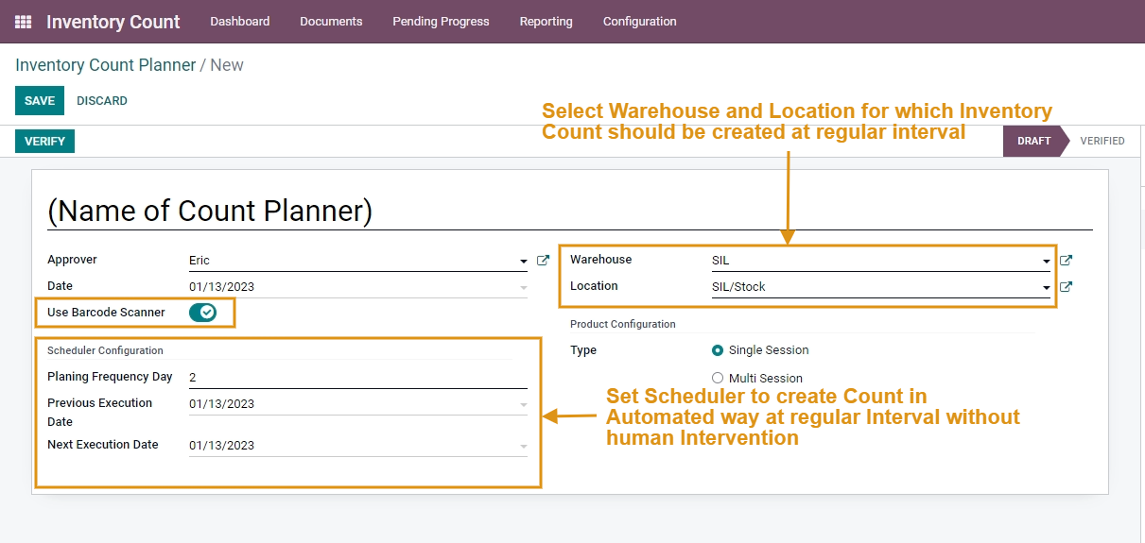The image size is (1145, 543).
Task: Expand the Warehouse dropdown arrow
Action: [x=1046, y=262]
